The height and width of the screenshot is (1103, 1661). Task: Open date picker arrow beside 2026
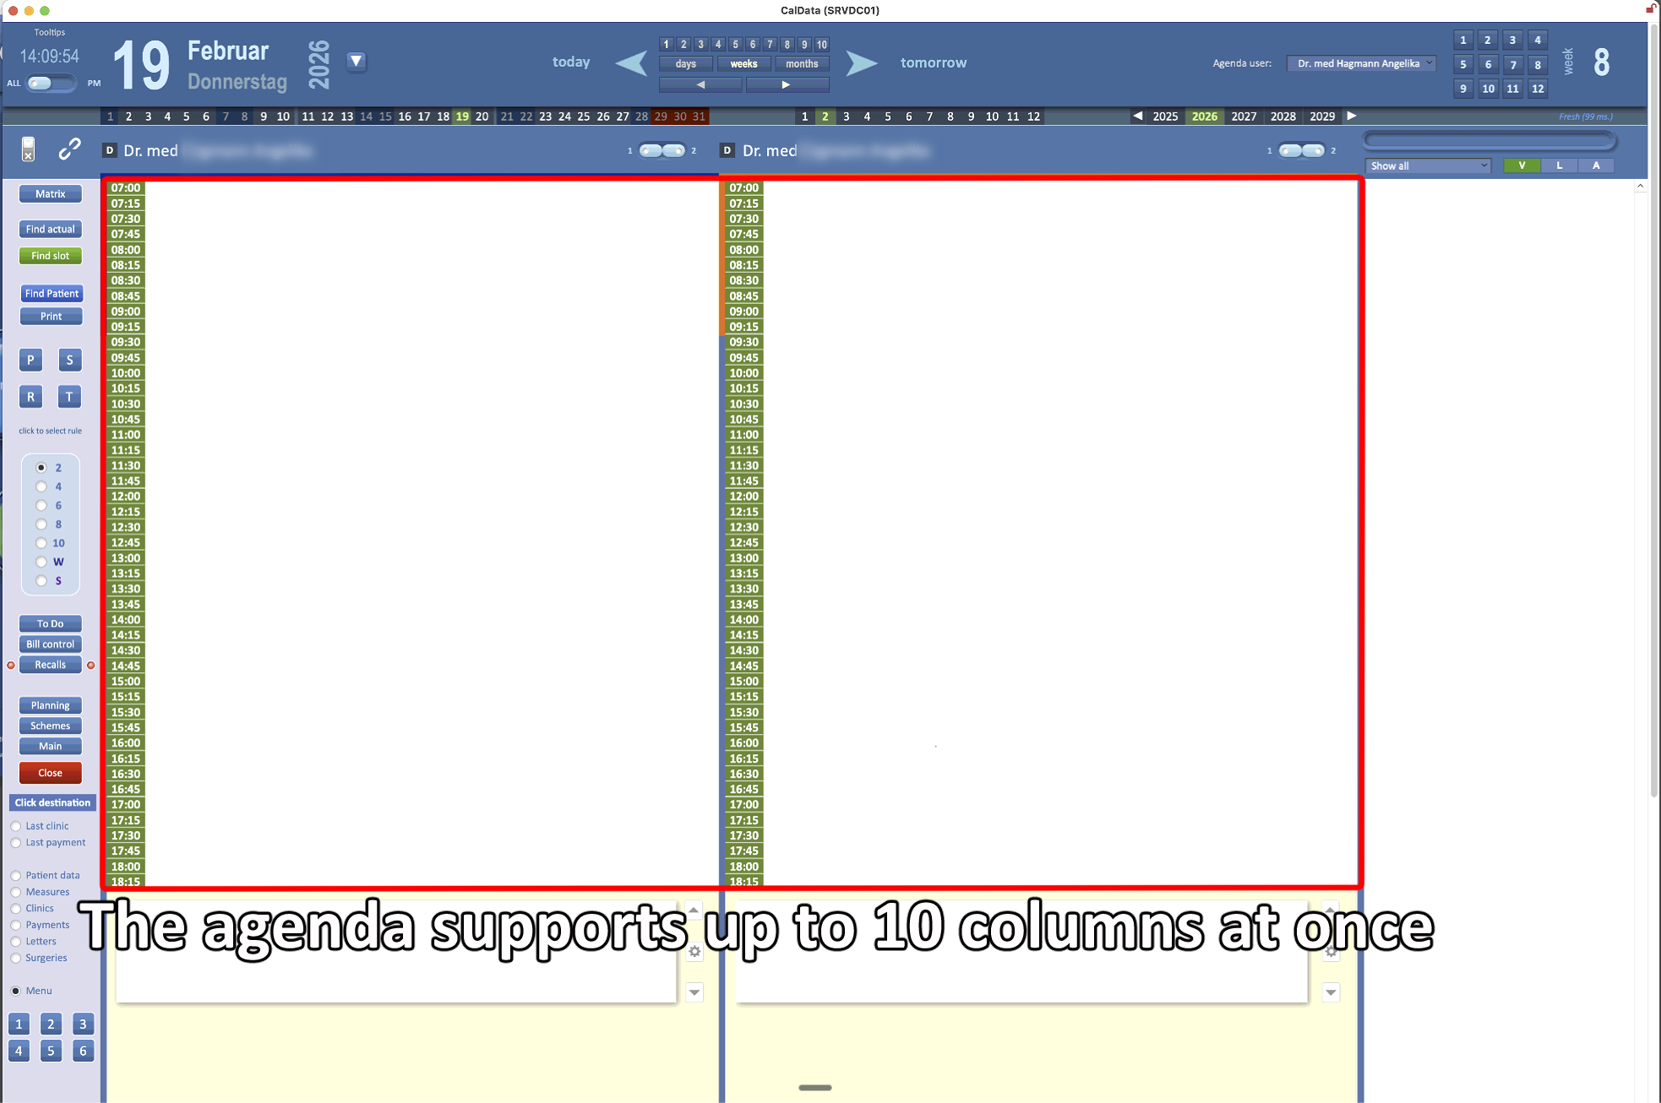pos(356,61)
